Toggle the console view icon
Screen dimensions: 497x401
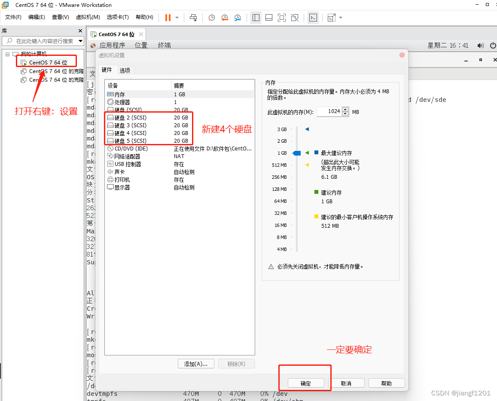(313, 18)
